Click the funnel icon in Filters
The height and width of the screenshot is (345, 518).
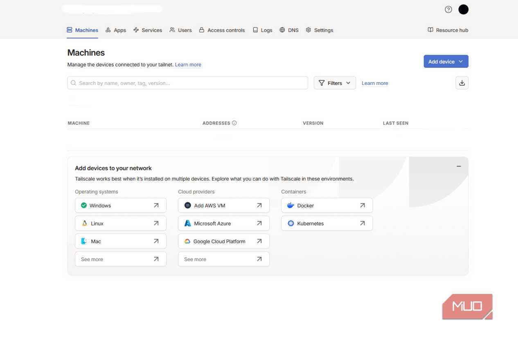pyautogui.click(x=322, y=83)
